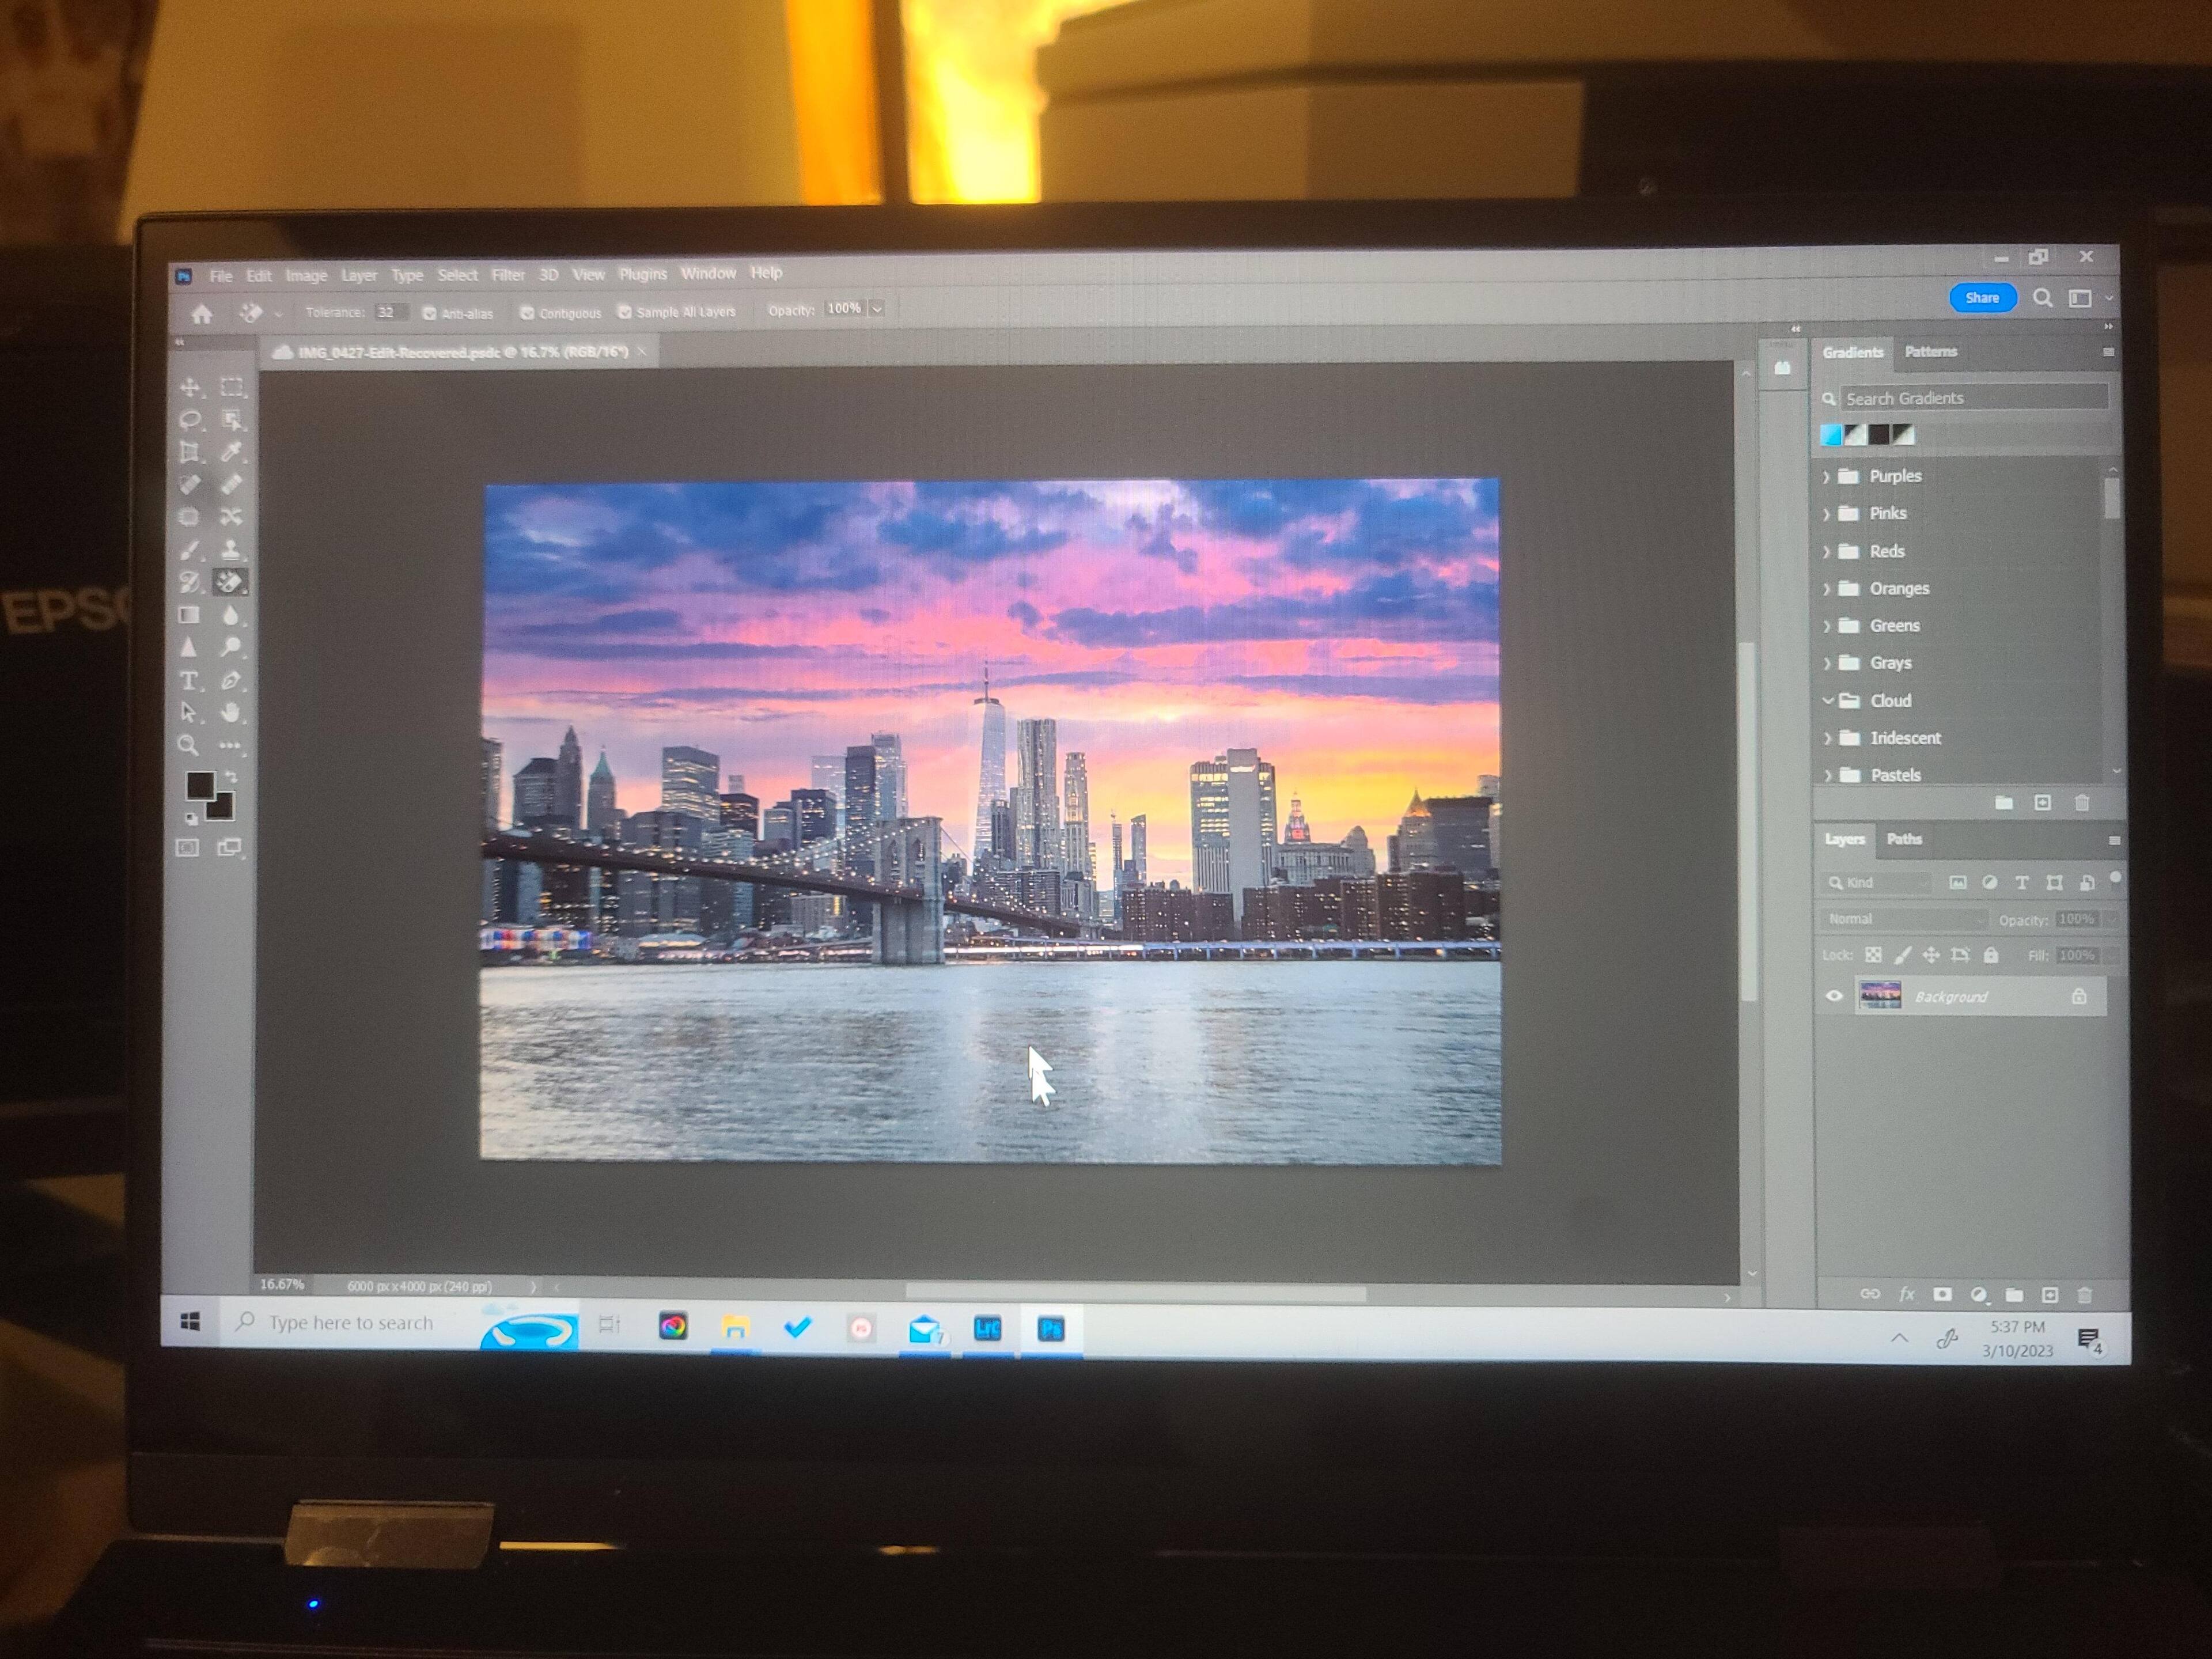2212x1659 pixels.
Task: Select the Lasso tool
Action: tap(190, 420)
